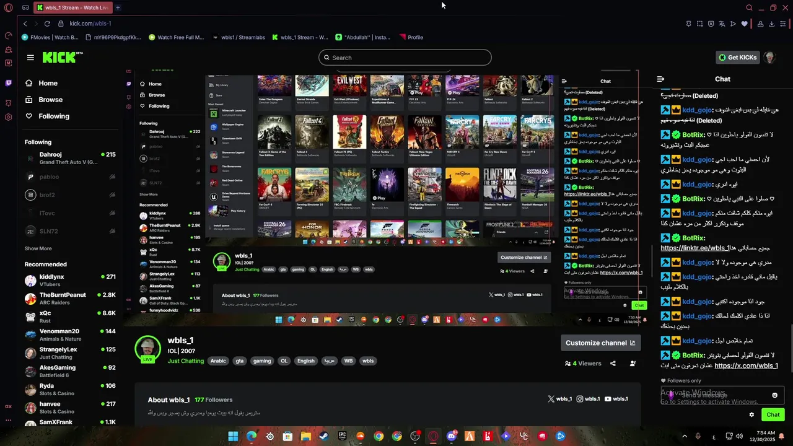Viewport: 793px width, 446px height.
Task: Open Ryda recommended channel
Action: coord(71,389)
